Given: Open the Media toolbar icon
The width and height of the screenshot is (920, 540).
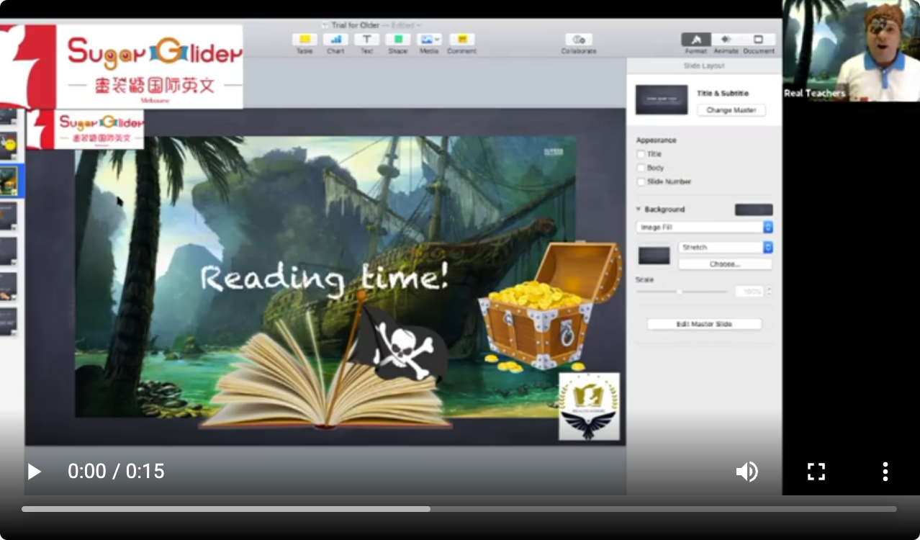Looking at the screenshot, I should click(x=429, y=40).
